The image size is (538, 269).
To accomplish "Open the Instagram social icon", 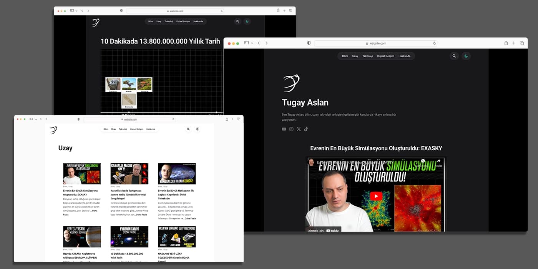I will (291, 129).
